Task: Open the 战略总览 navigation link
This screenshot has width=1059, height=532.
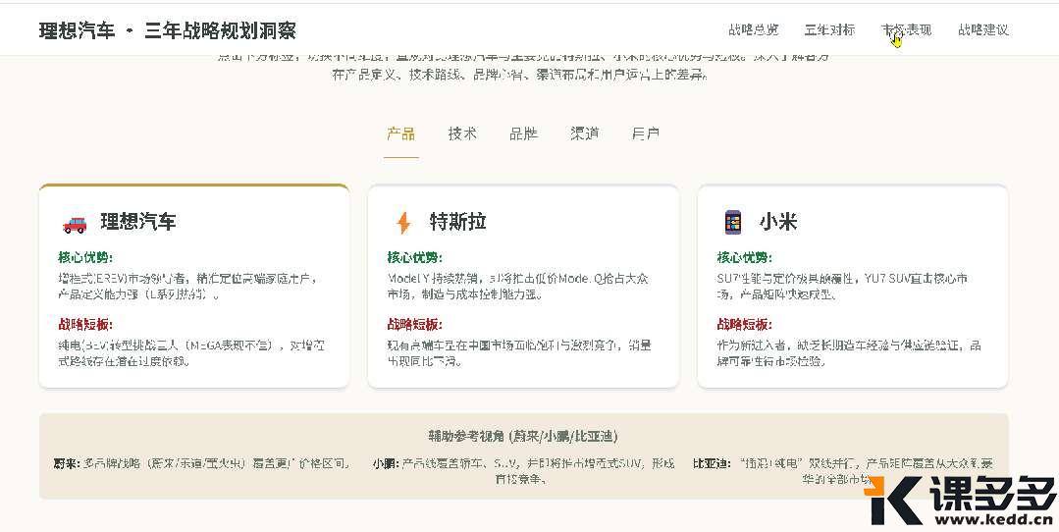Action: [x=753, y=30]
